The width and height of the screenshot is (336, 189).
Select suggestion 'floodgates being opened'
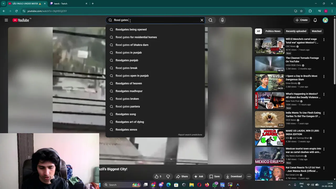tap(155, 29)
